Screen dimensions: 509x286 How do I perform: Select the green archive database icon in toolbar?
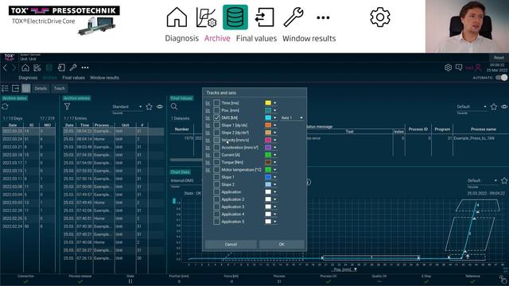click(x=49, y=68)
